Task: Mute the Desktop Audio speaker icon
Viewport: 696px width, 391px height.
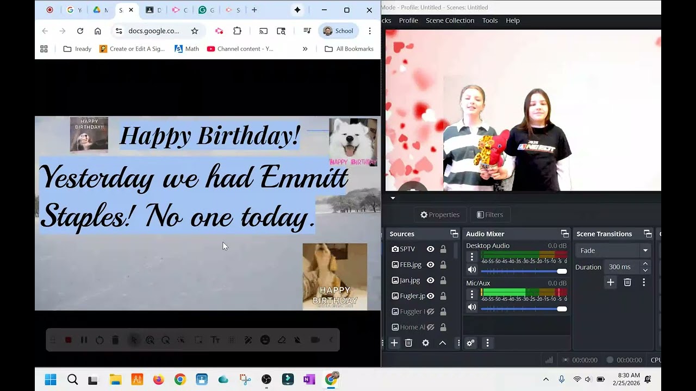Action: [x=472, y=270]
